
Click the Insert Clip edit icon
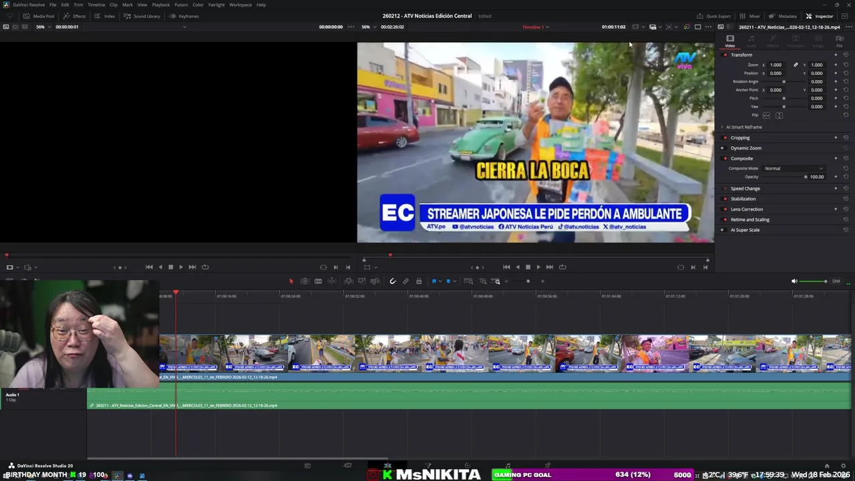tap(349, 281)
